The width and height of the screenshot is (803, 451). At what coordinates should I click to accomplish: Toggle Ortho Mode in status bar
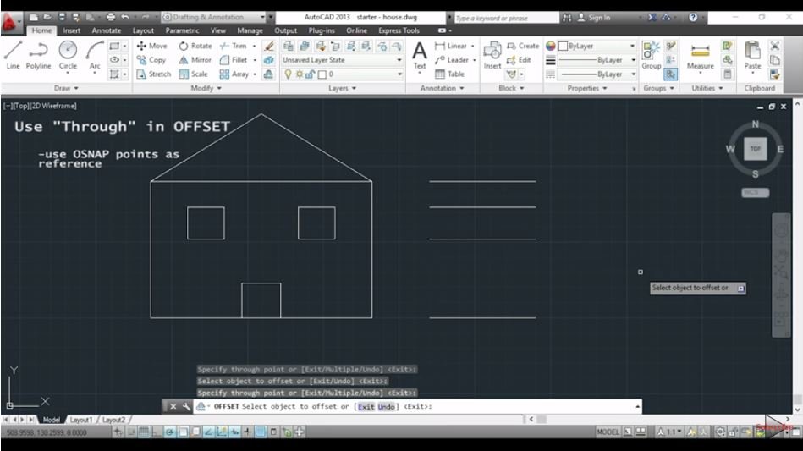[157, 432]
